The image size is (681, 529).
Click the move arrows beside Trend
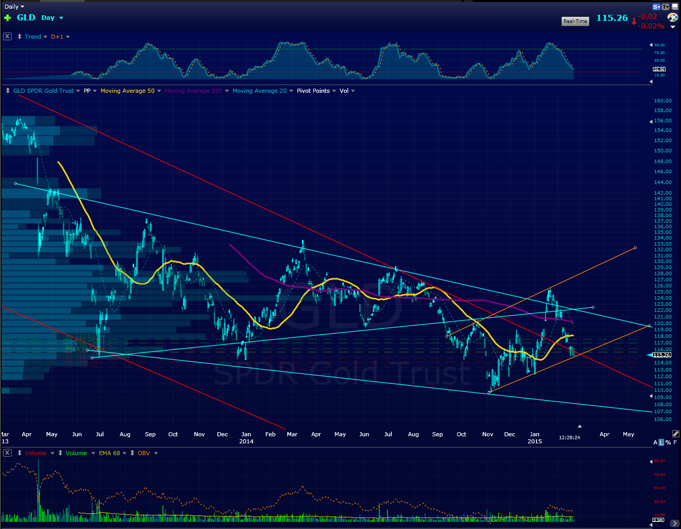pos(19,37)
